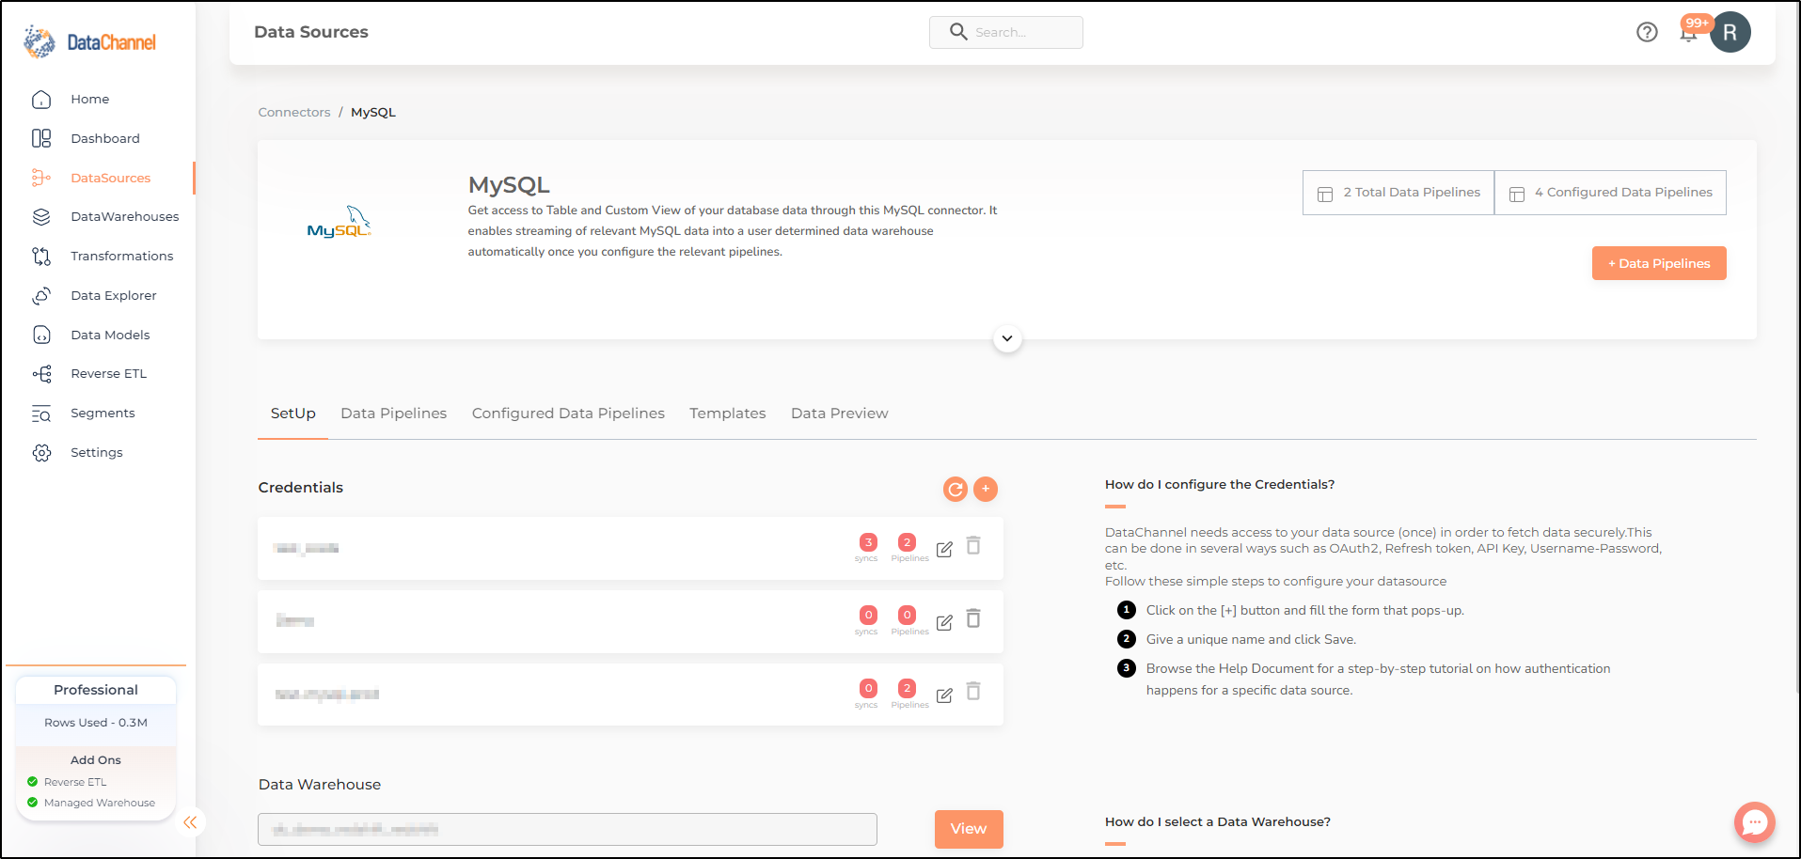
Task: Expand the MySQL description chevron
Action: (1007, 338)
